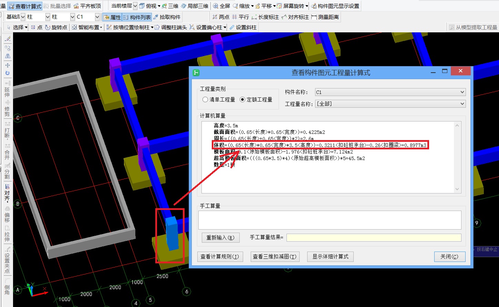Select the 两点 auxiliary axis tool

(221, 17)
